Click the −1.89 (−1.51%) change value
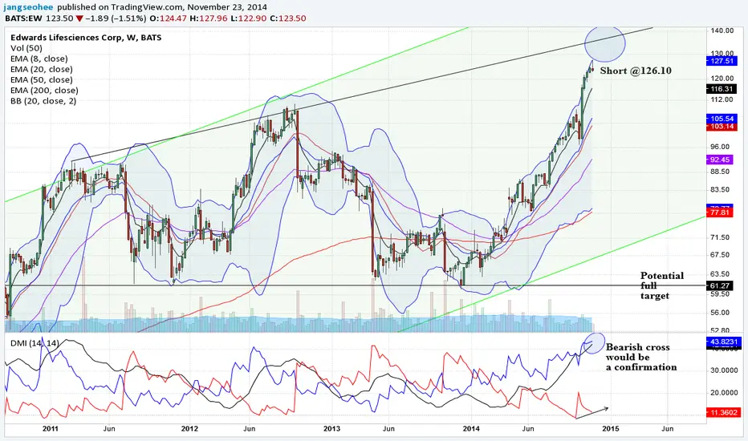Image resolution: width=748 pixels, height=441 pixels. coord(116,18)
